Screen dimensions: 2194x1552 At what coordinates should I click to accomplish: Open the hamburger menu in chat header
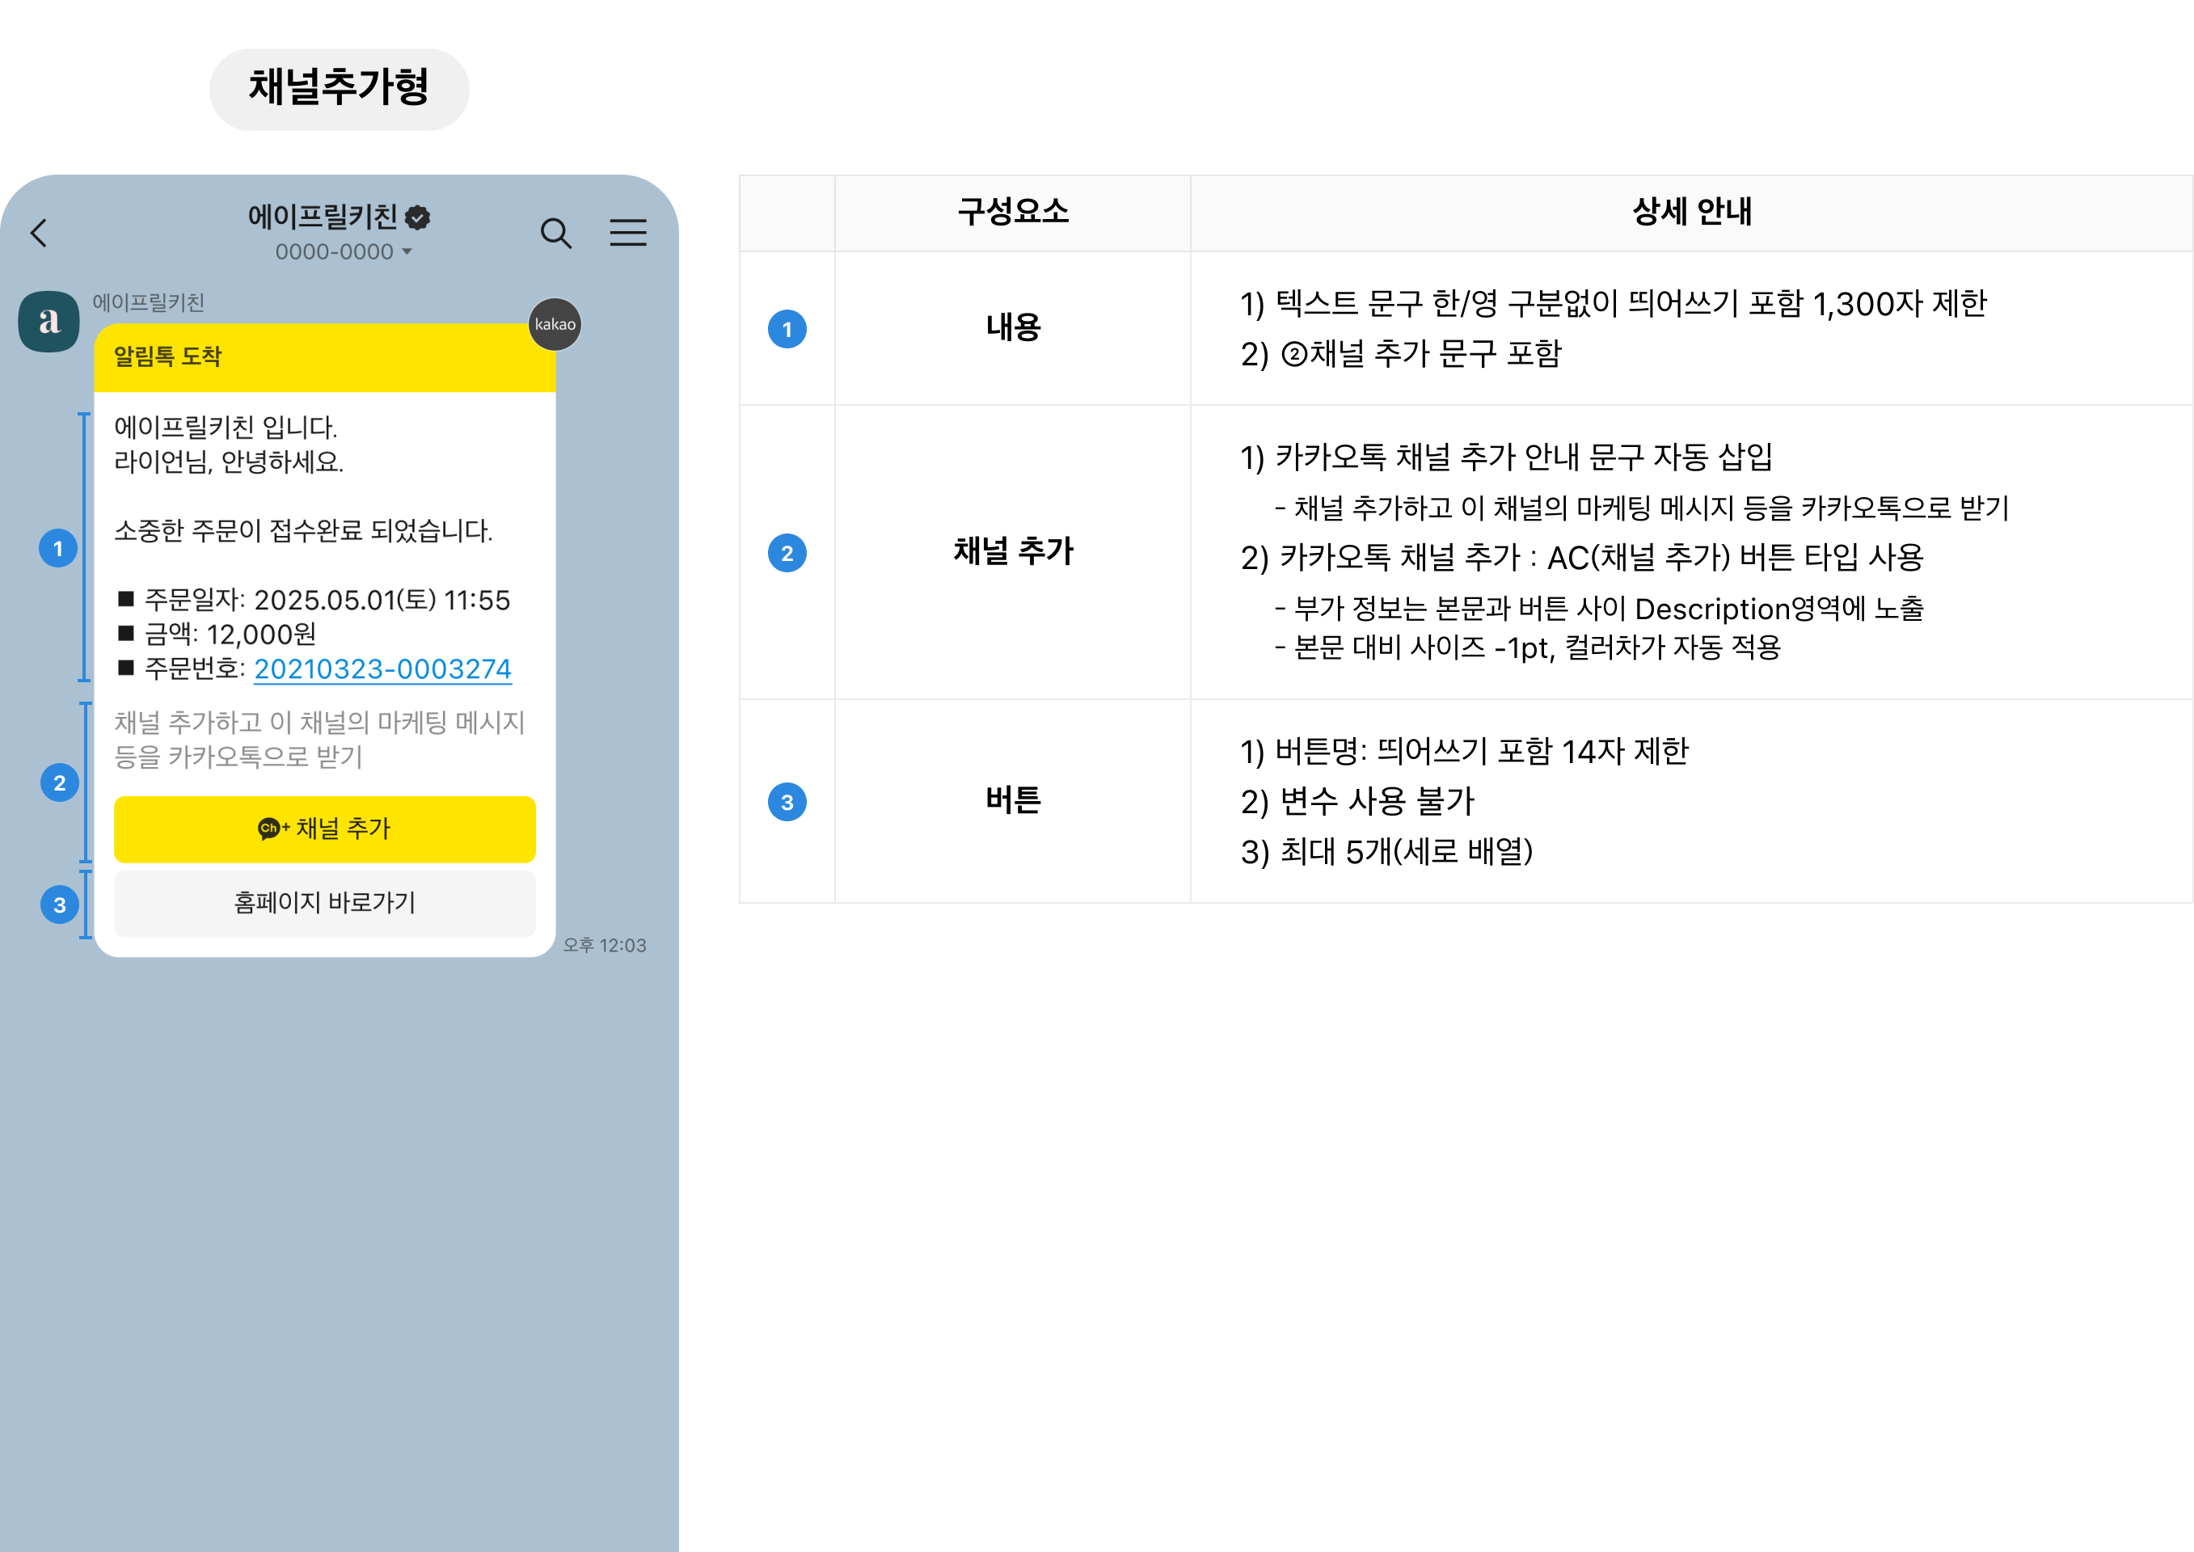[x=628, y=232]
